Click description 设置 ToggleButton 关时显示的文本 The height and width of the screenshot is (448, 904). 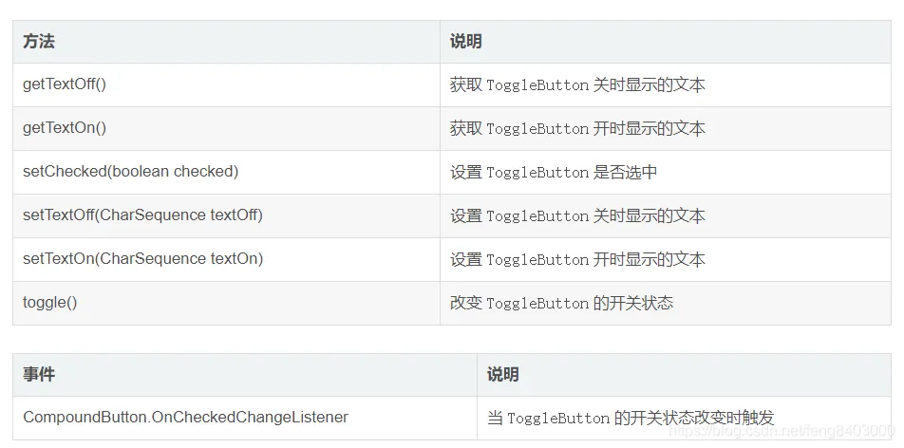tap(577, 216)
